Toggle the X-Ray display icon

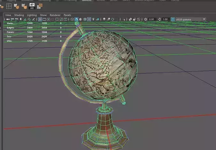[130, 19]
